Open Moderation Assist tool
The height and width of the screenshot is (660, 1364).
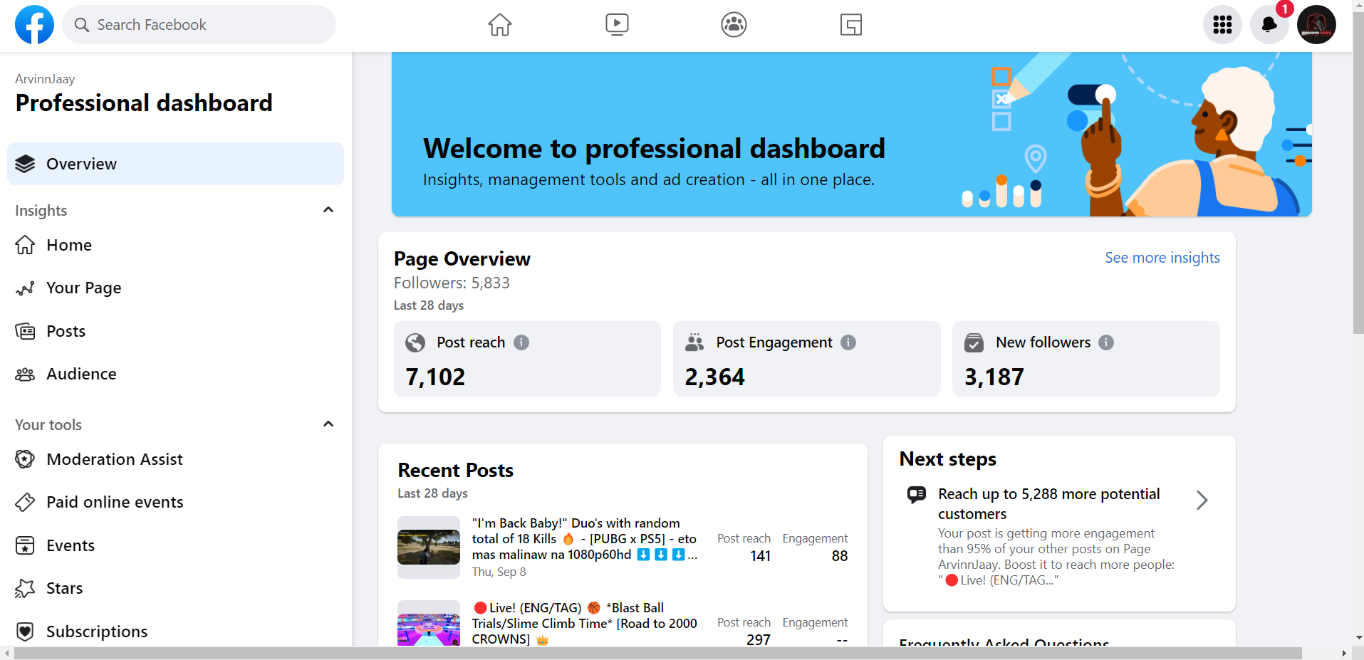coord(175,459)
